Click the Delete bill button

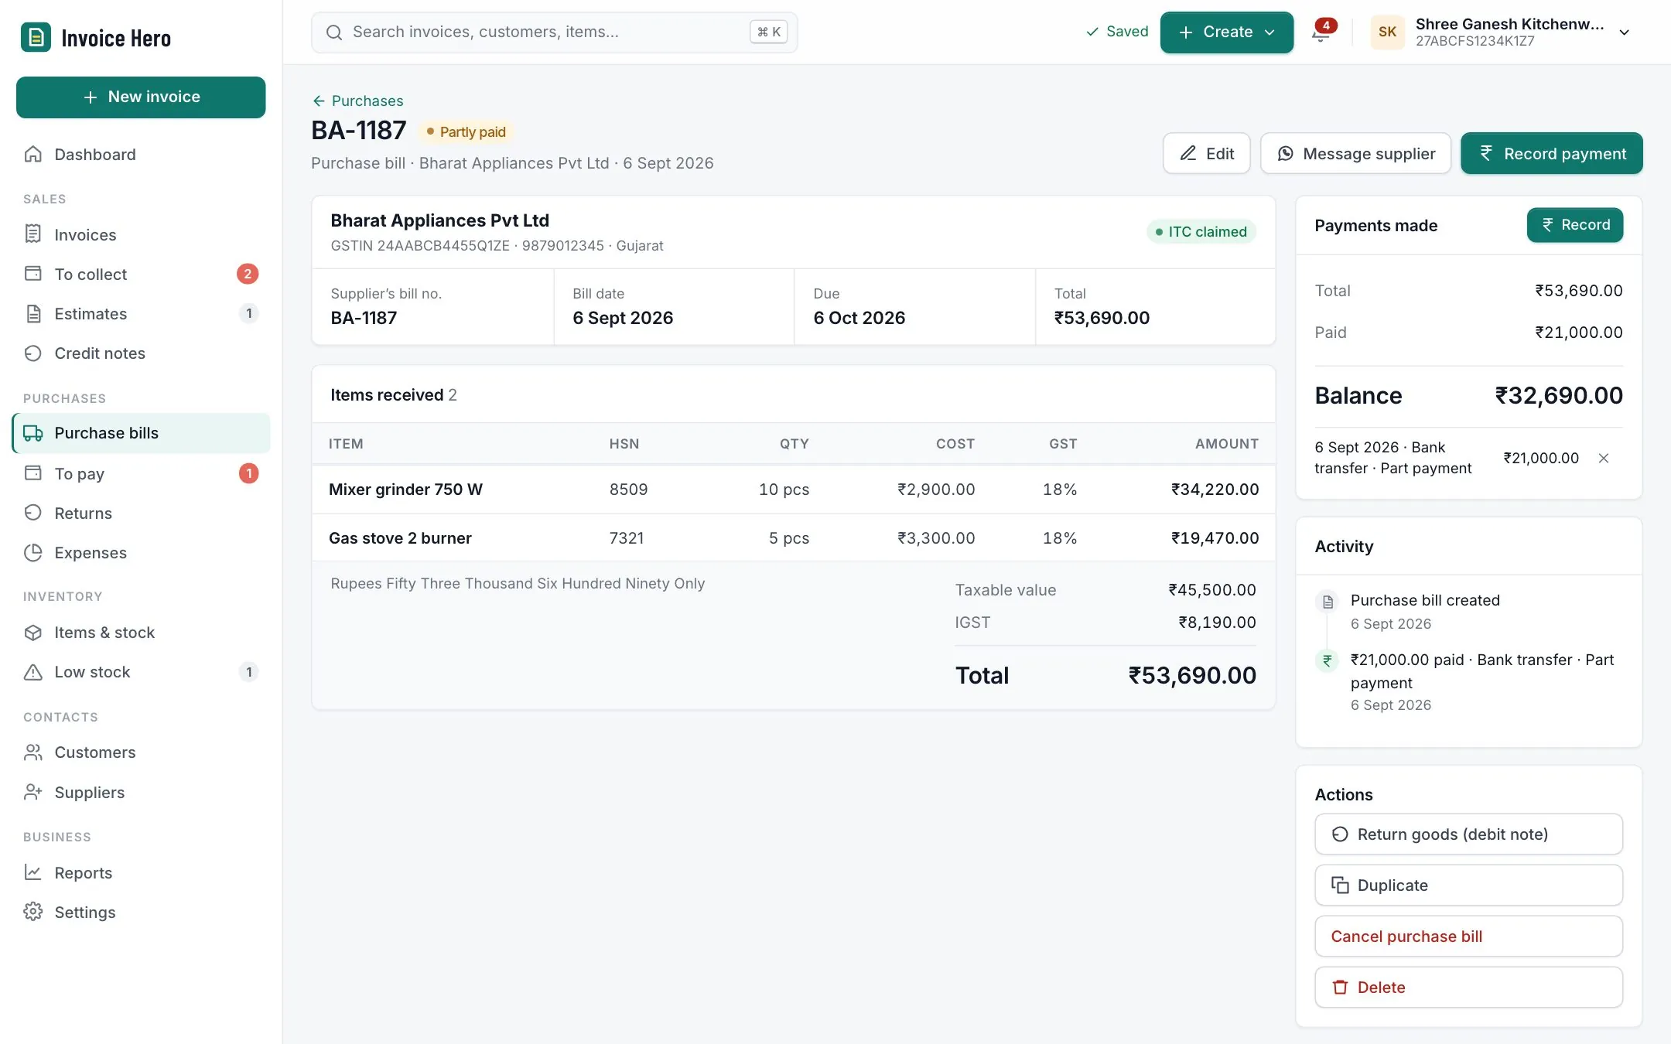[x=1468, y=987]
